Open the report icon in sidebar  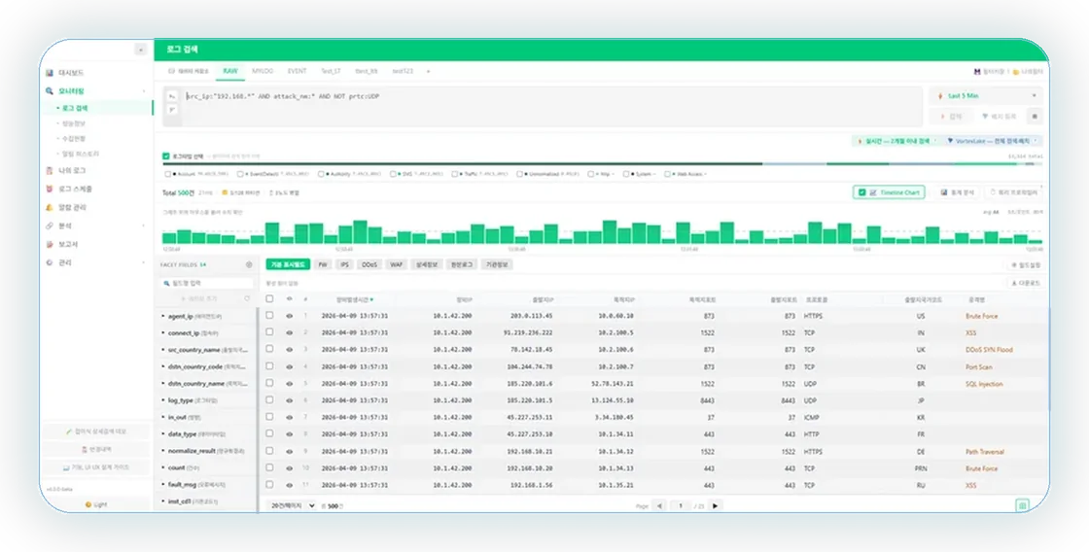click(50, 244)
